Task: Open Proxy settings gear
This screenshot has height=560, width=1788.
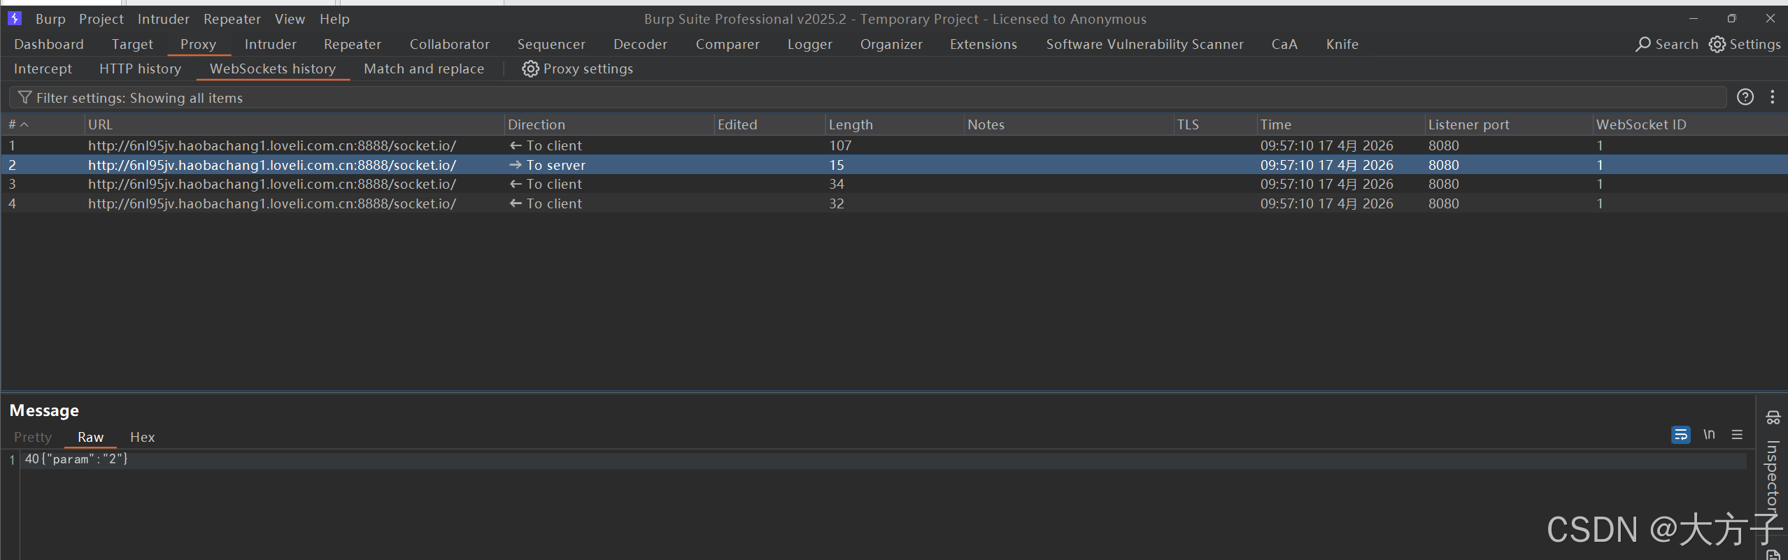Action: click(x=530, y=69)
